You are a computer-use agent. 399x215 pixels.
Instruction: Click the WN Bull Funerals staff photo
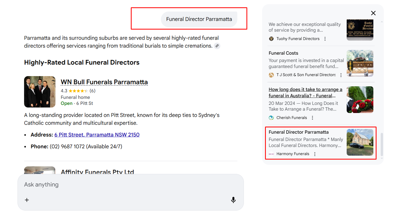40,92
